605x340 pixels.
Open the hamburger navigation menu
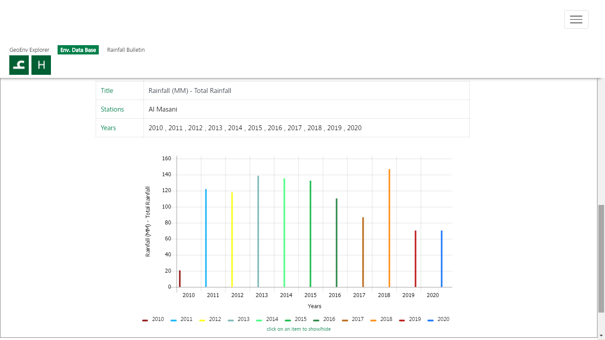tap(576, 19)
